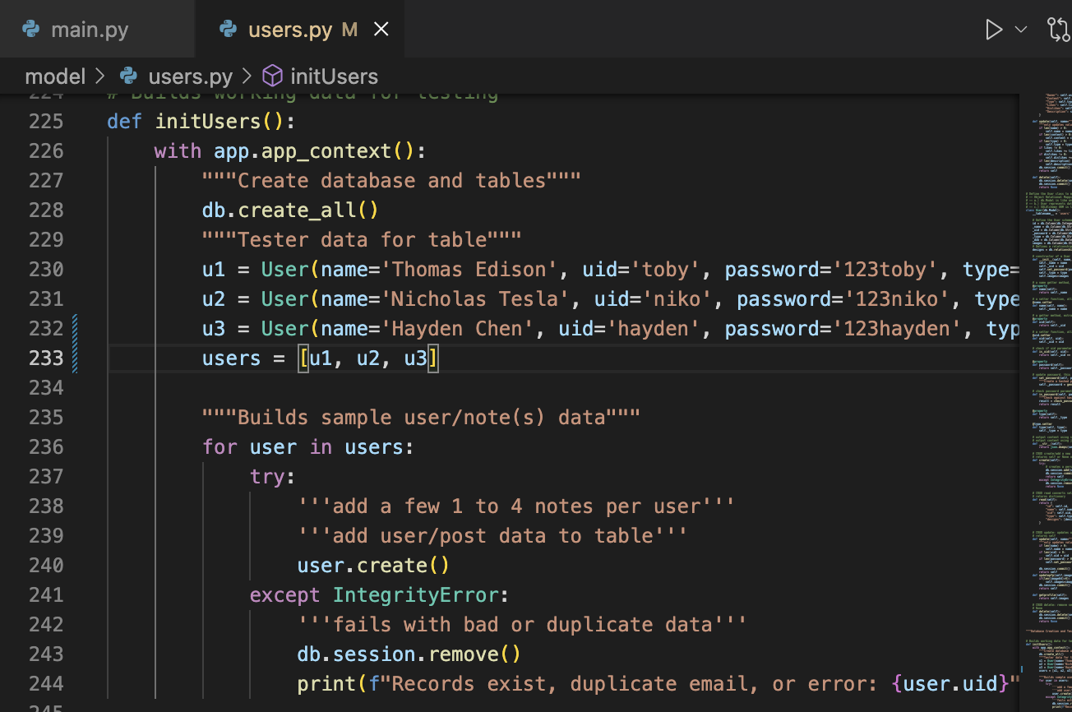This screenshot has height=712, width=1072.
Task: Click the 'users' variable on line 233
Action: point(232,358)
